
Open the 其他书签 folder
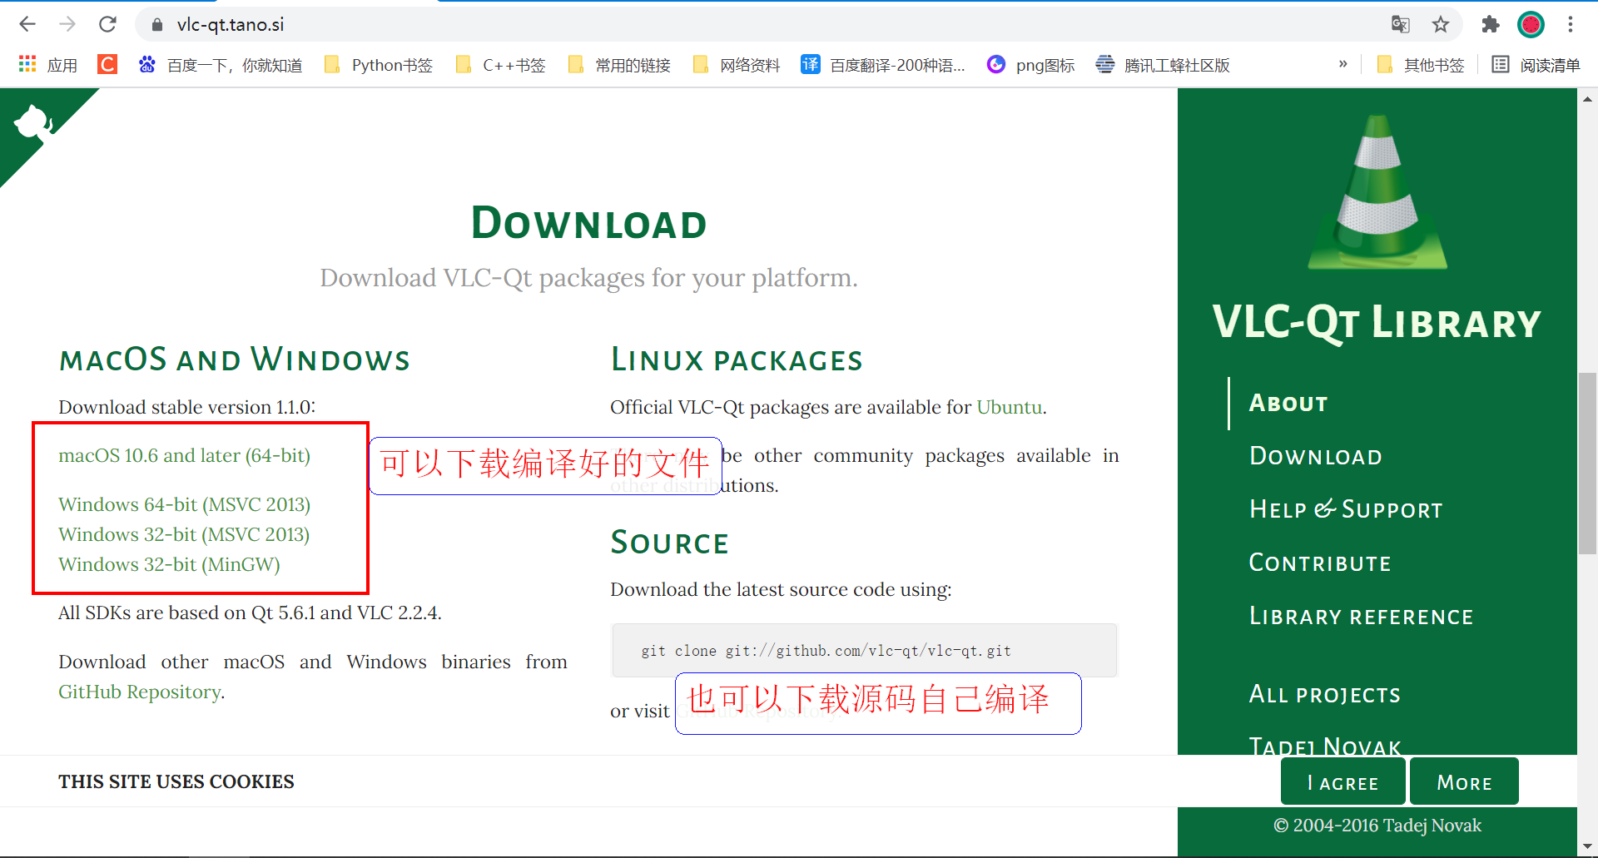pyautogui.click(x=1421, y=65)
